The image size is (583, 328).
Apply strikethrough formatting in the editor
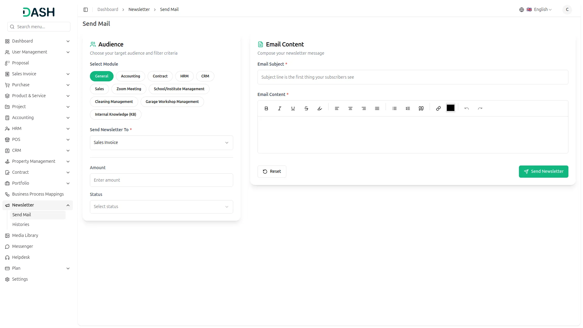click(x=306, y=108)
